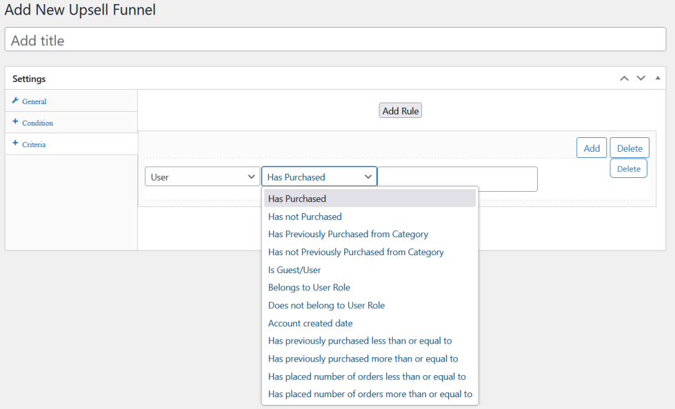Select 'Has Previously Purchased from Category'
Screen dimensions: 675x409
pyautogui.click(x=348, y=235)
